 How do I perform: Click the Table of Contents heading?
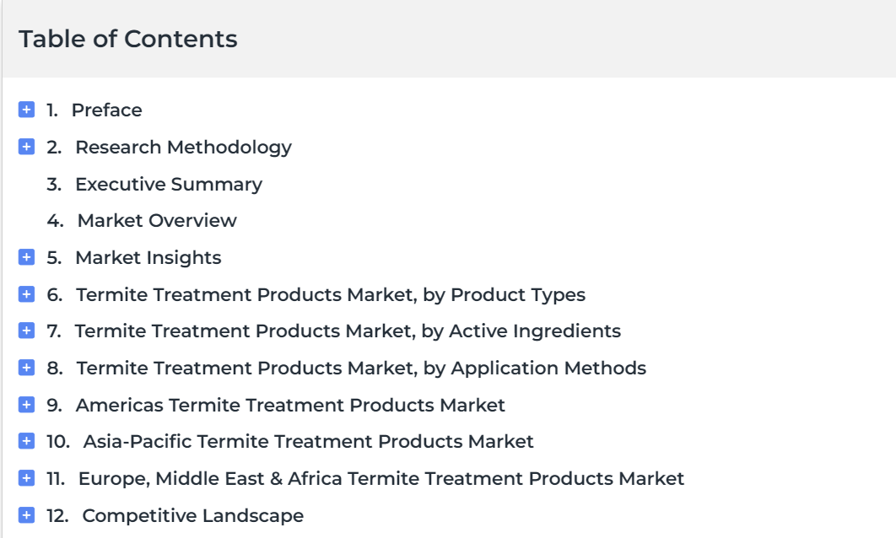point(128,39)
